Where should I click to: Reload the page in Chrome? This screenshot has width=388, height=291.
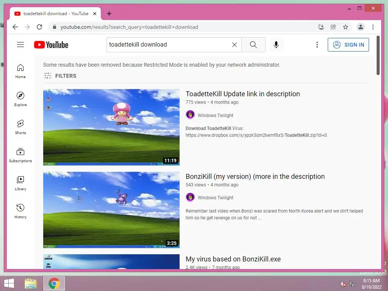(x=39, y=27)
